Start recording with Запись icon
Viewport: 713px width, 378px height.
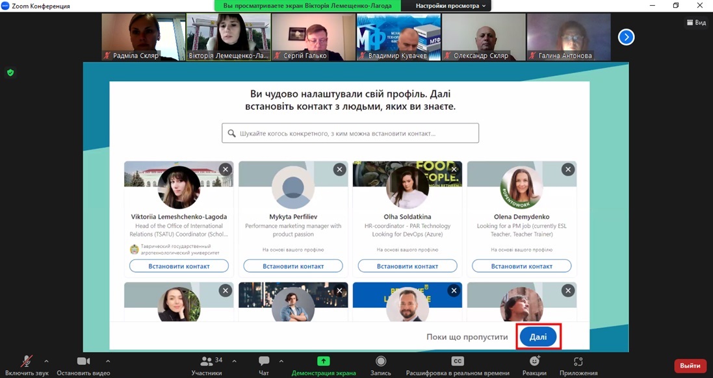pos(381,361)
